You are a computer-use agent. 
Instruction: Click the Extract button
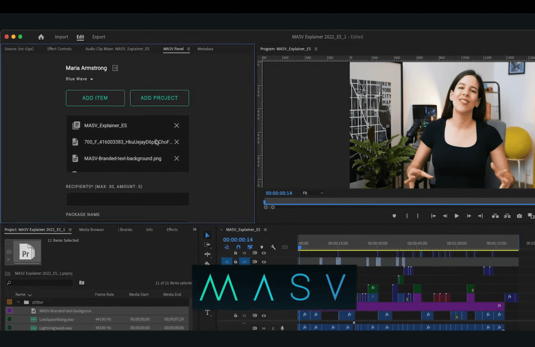507,216
